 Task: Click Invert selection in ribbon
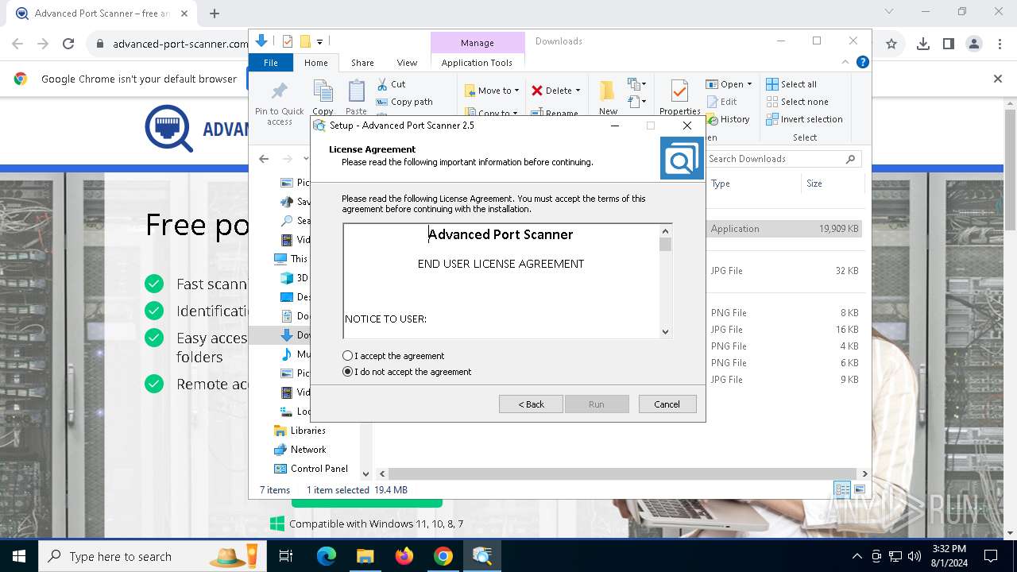point(804,119)
